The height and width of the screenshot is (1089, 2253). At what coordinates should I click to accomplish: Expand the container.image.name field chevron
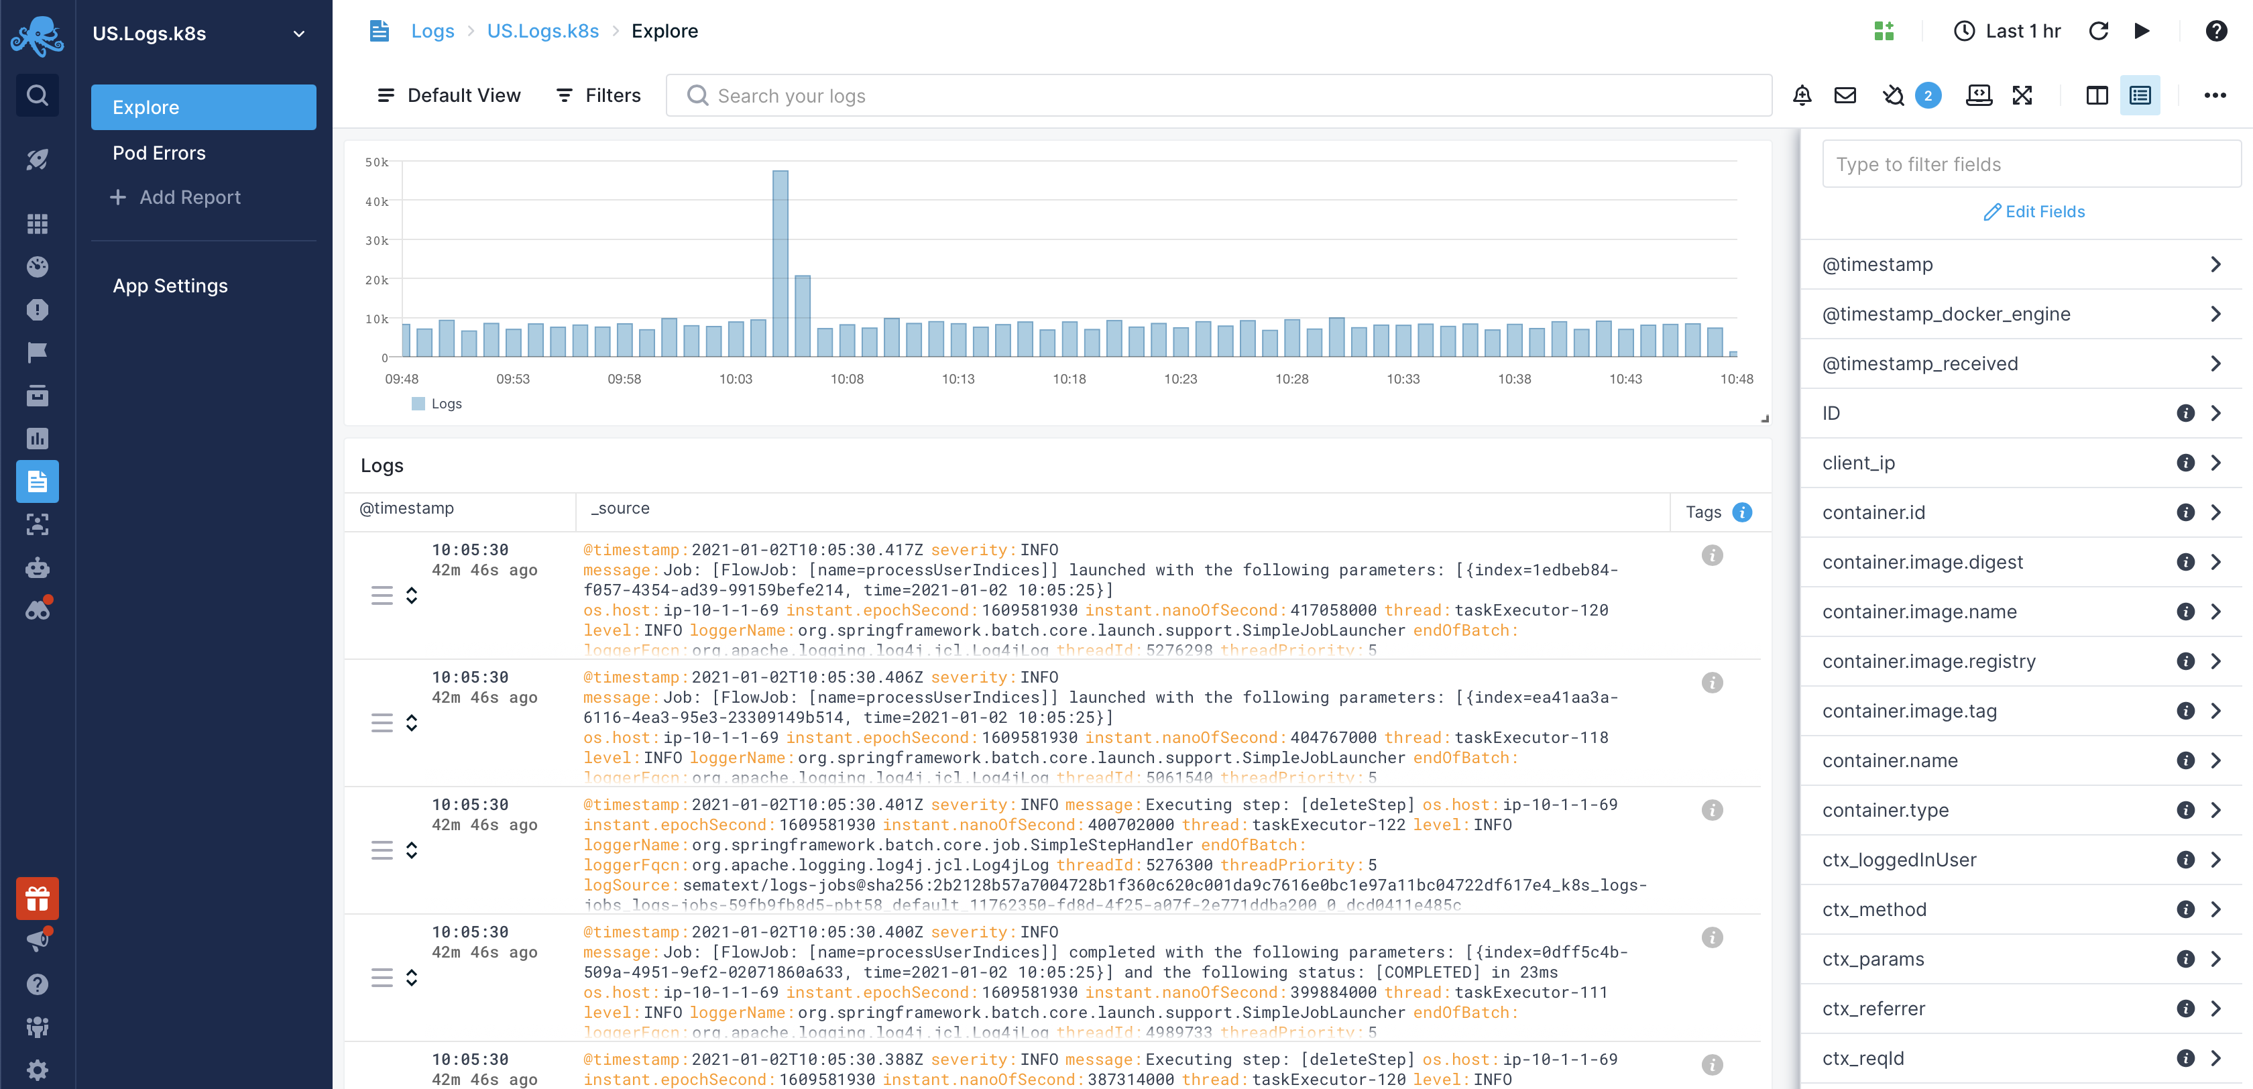click(x=2215, y=612)
